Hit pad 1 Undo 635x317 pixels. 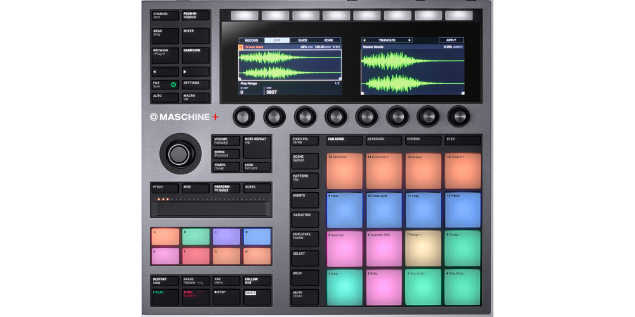point(345,287)
